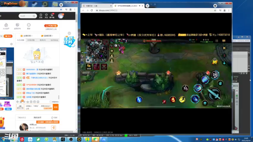The image size is (253, 142).
Task: Click the blue 背包 button
Action: (8, 109)
